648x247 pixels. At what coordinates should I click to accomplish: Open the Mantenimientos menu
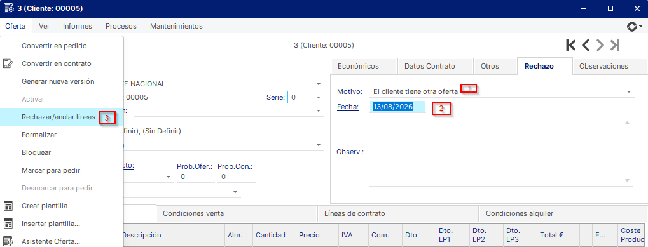pyautogui.click(x=176, y=26)
